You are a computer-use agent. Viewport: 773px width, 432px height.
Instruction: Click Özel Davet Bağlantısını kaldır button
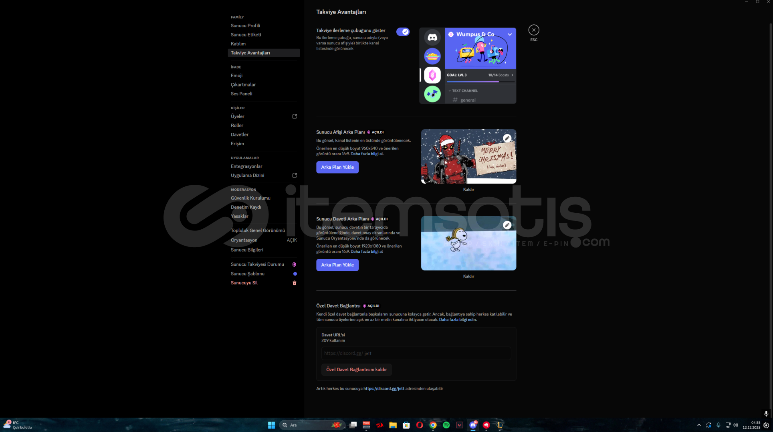coord(356,370)
